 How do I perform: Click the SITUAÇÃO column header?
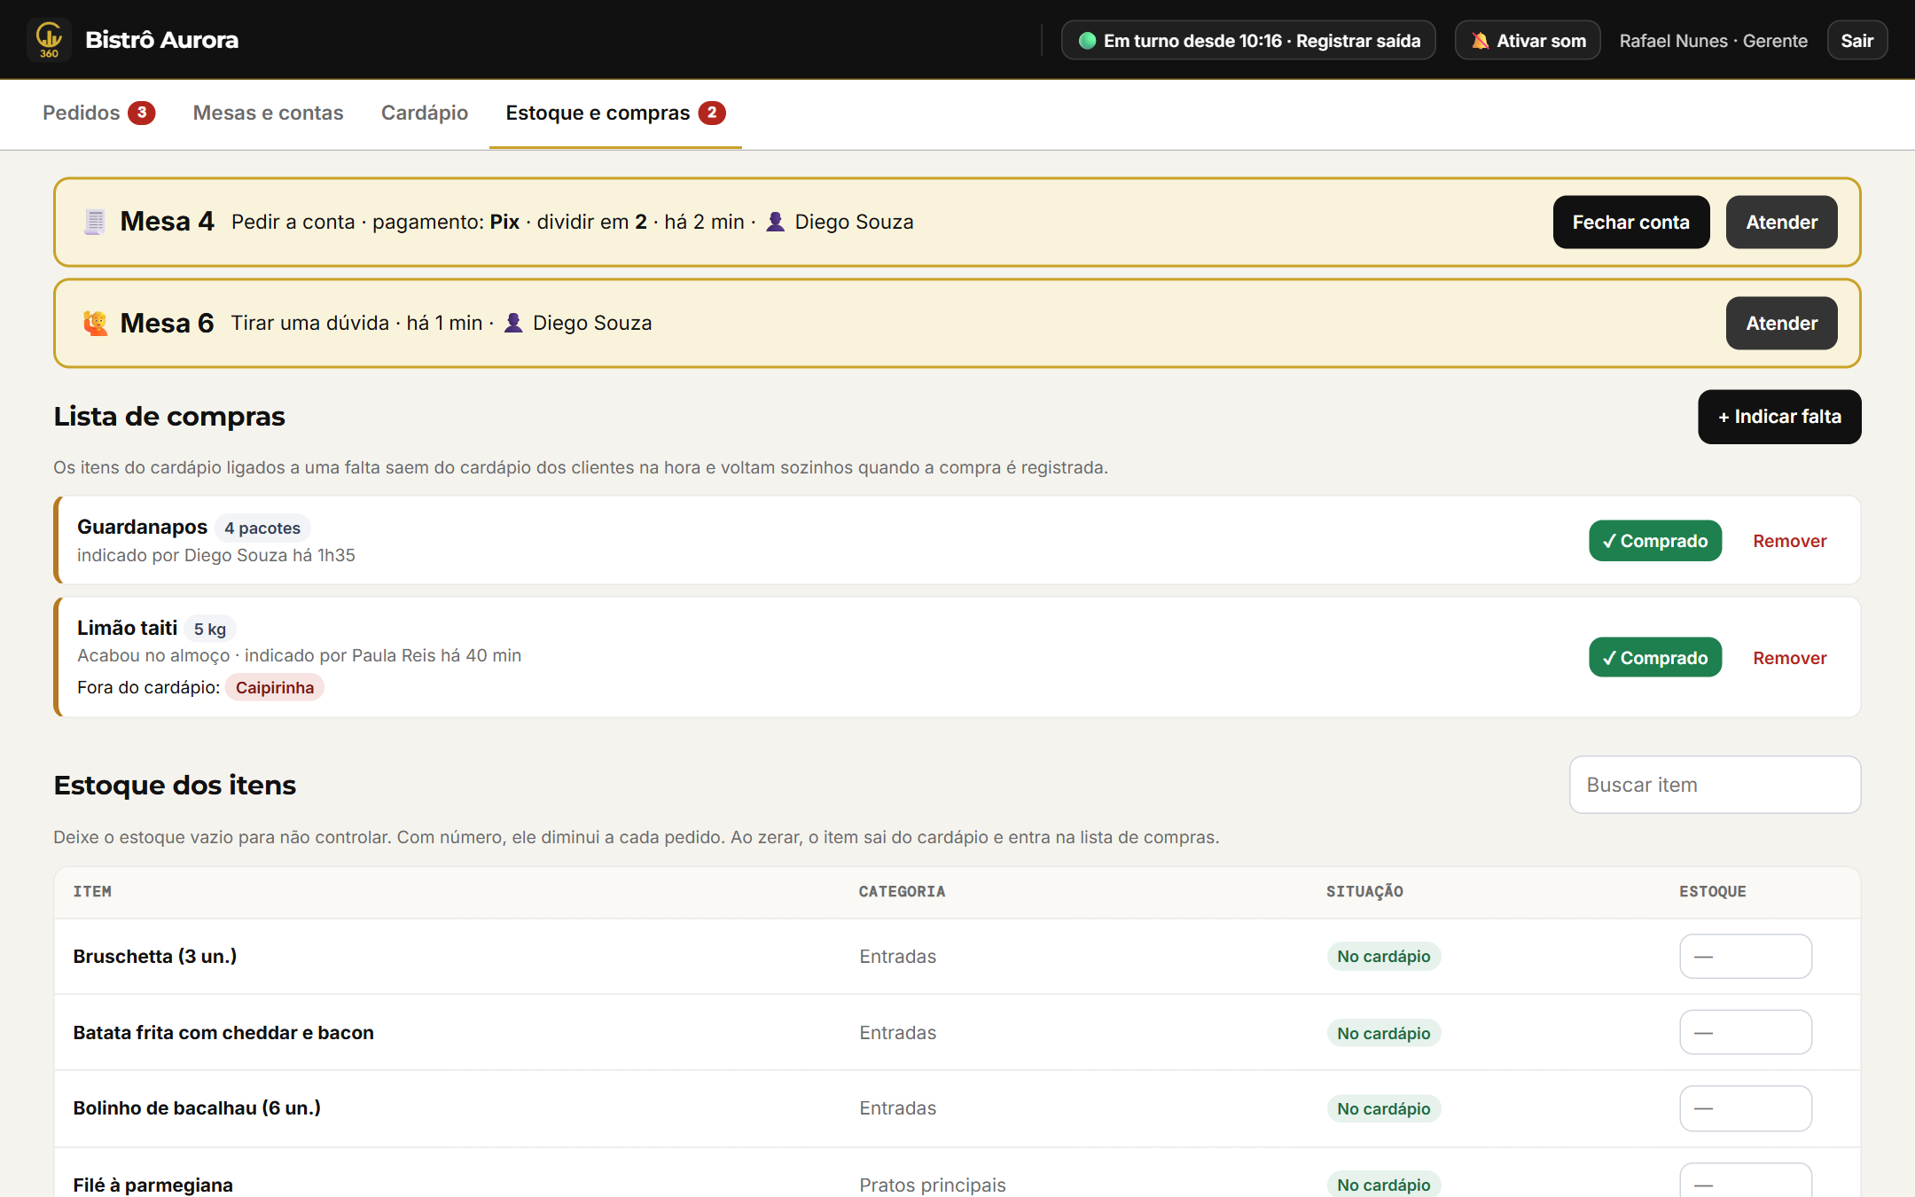(x=1364, y=891)
